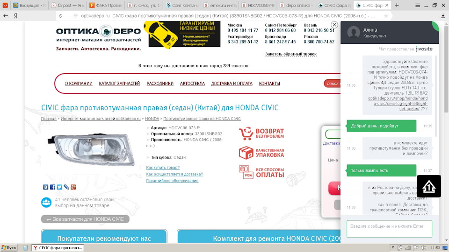Switch to the Входящие mail tab

[x=29, y=5]
